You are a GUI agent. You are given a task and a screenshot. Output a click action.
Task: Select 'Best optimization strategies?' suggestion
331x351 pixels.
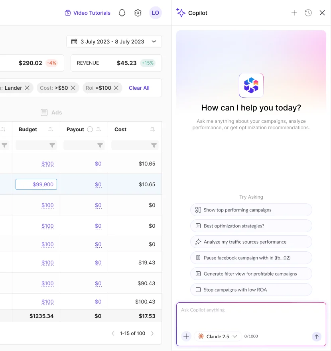(x=251, y=226)
